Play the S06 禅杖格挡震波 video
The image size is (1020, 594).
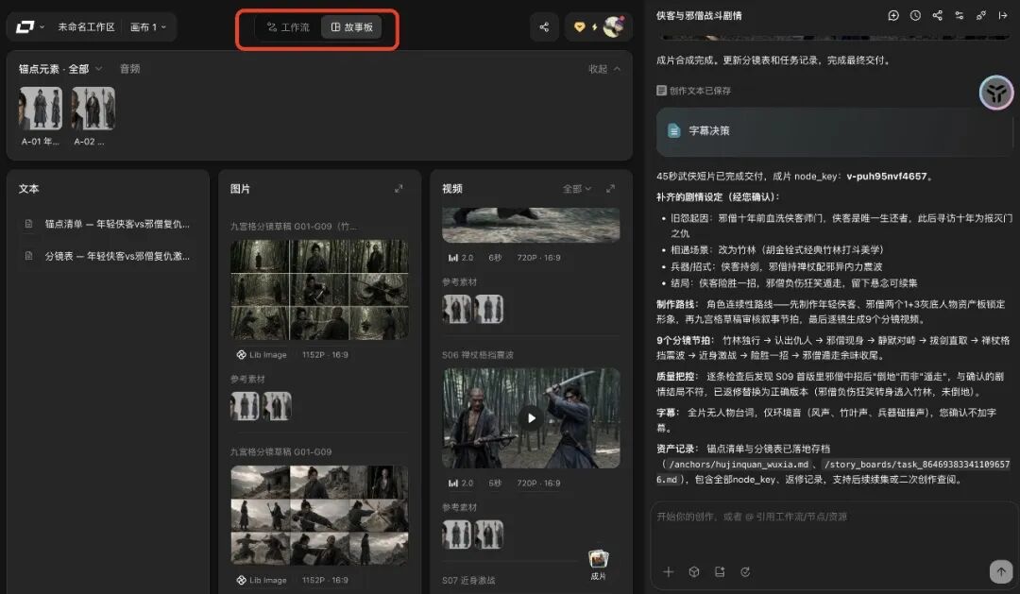pyautogui.click(x=531, y=417)
